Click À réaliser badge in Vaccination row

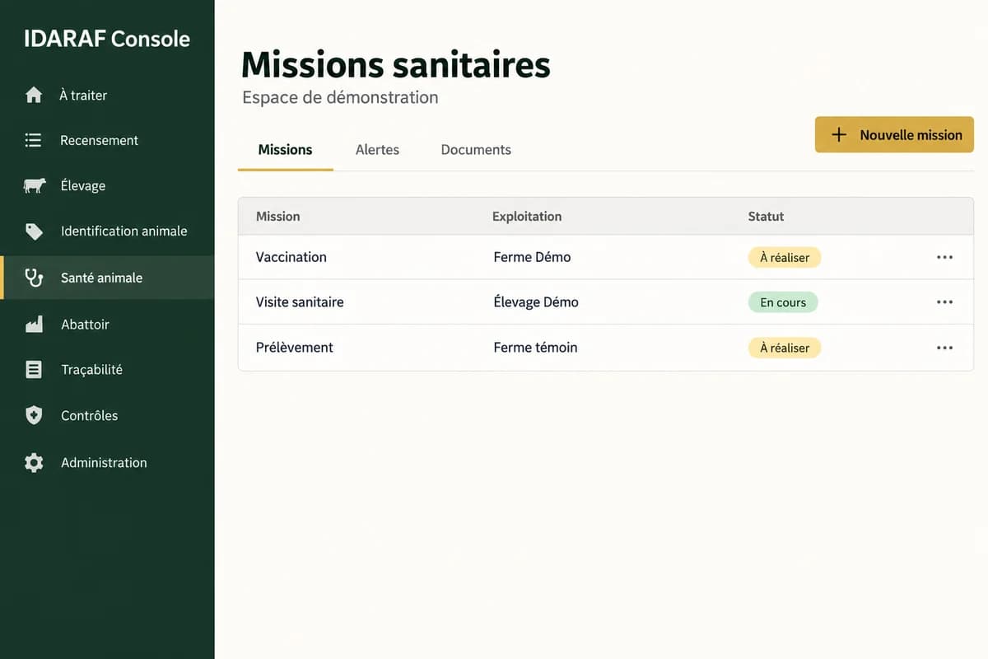pyautogui.click(x=785, y=257)
